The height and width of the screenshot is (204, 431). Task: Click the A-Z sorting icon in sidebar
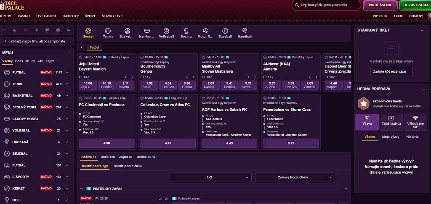[69, 30]
